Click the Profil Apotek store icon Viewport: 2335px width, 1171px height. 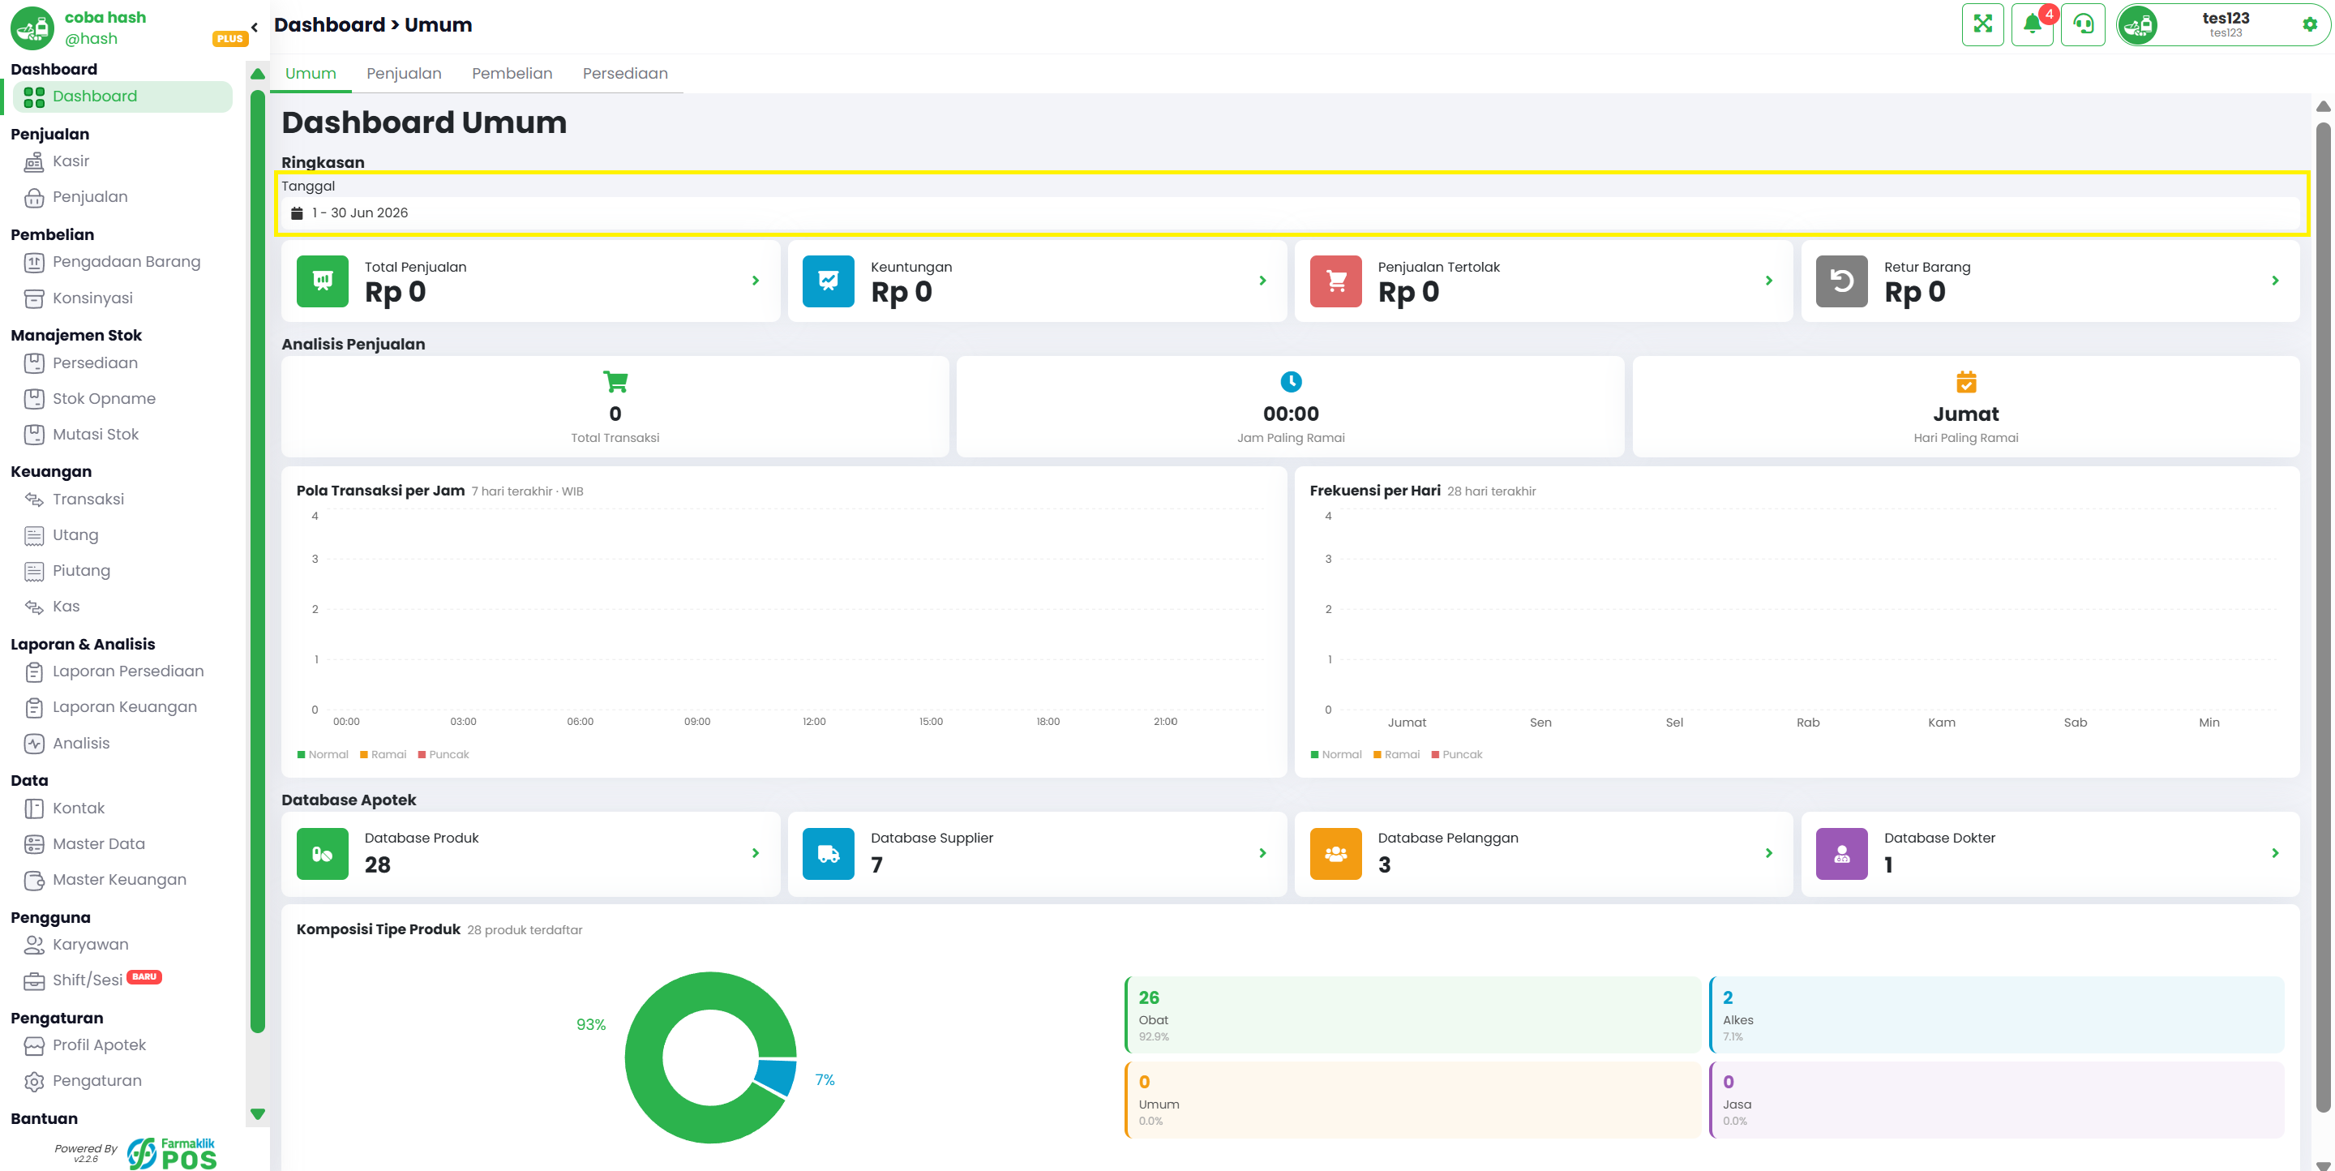(x=33, y=1045)
